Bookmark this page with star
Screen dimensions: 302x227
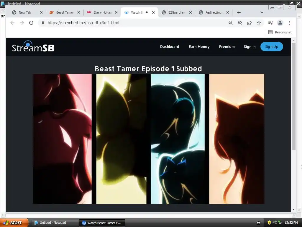coord(259,23)
